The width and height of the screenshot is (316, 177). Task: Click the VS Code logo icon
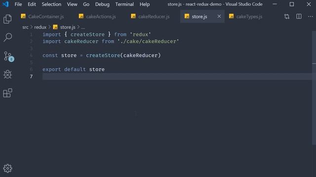[x=5, y=4]
